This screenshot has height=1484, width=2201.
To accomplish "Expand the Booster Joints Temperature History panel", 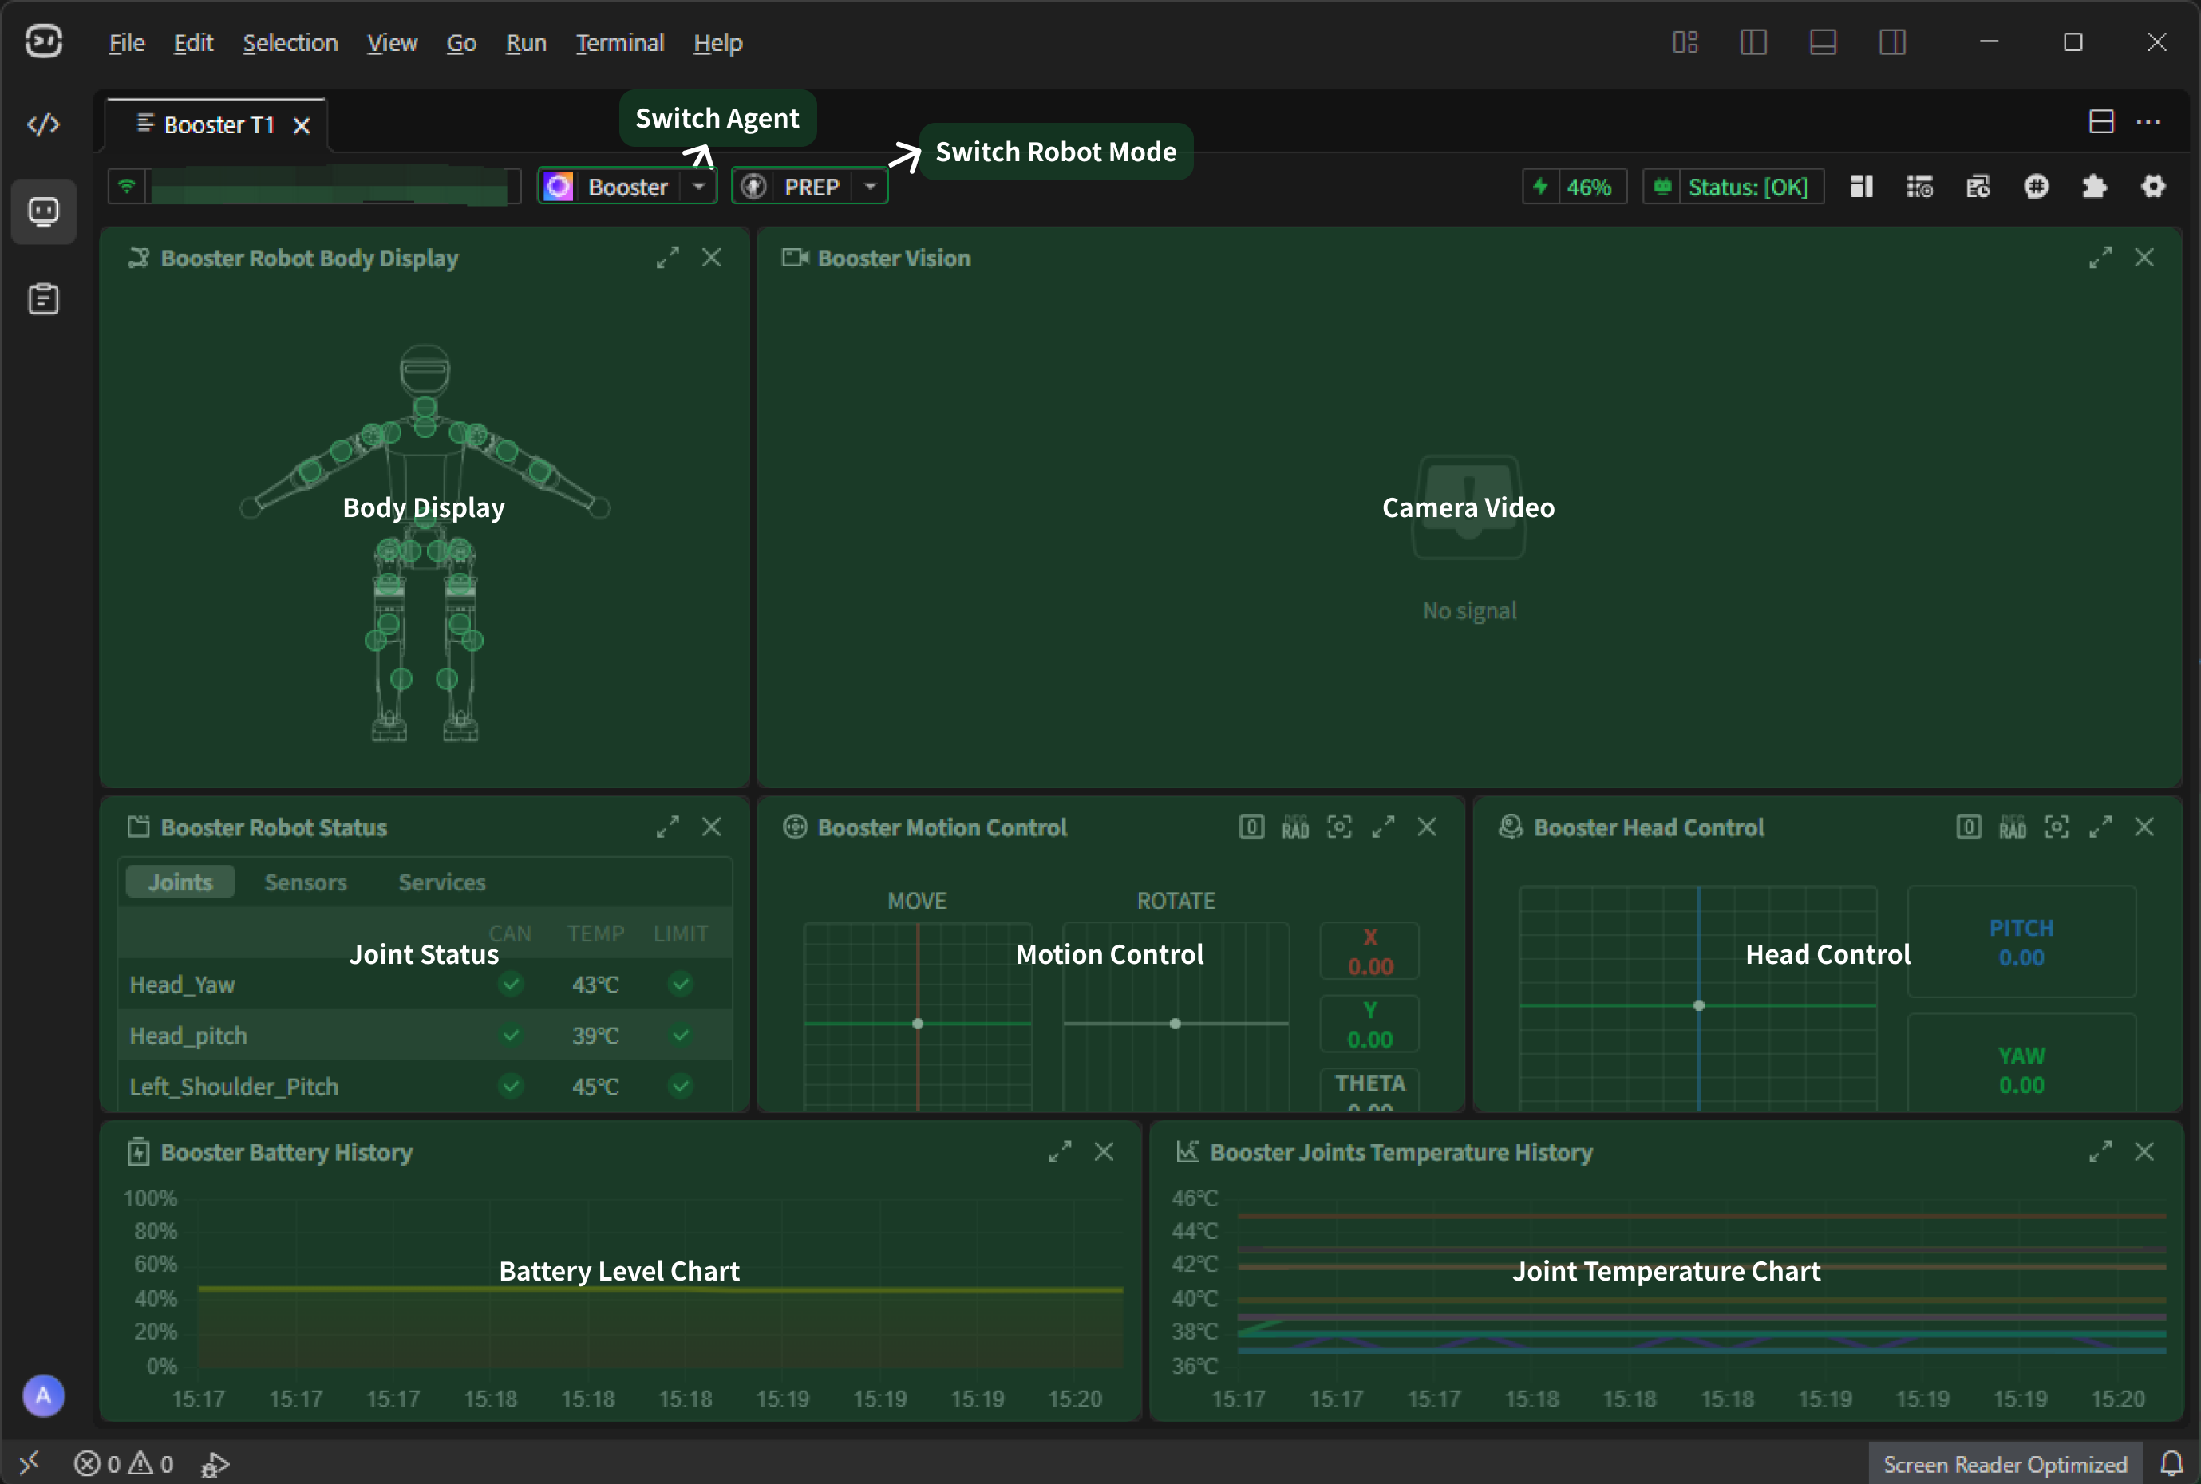I will pos(2100,1152).
